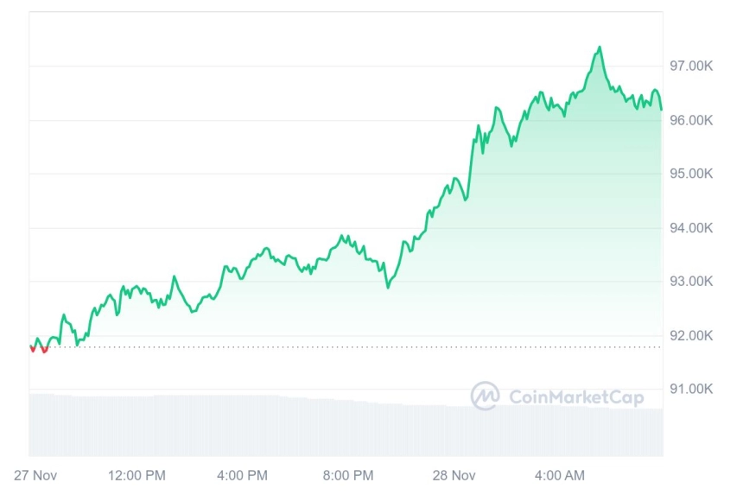Screen dimensions: 743x495
Task: Select the 4:00 AM time label
Action: click(560, 475)
